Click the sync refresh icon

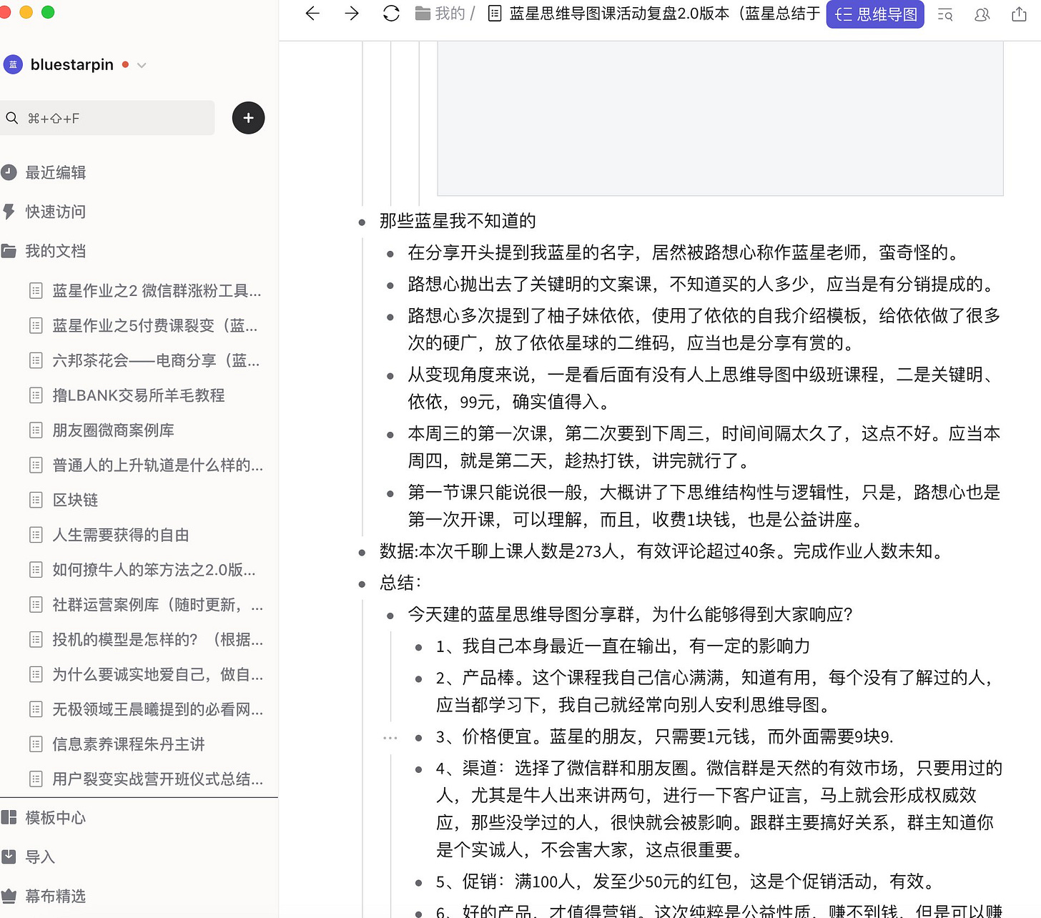coord(391,14)
